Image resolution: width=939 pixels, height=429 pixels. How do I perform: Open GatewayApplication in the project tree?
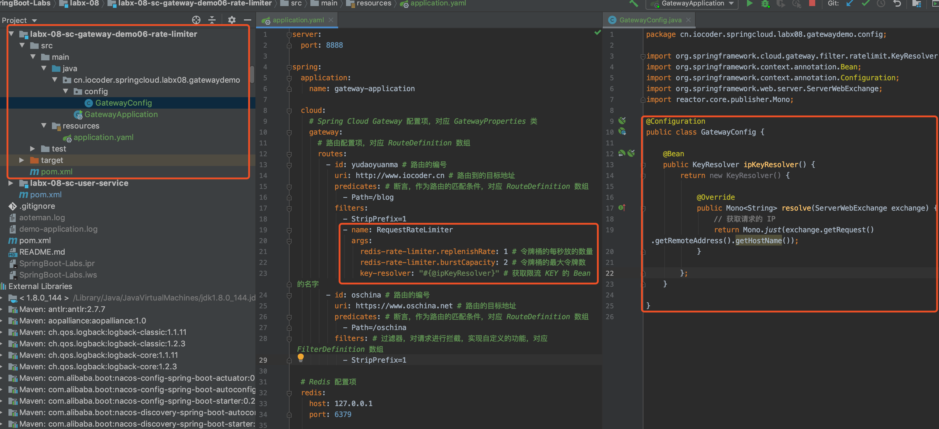tap(121, 114)
